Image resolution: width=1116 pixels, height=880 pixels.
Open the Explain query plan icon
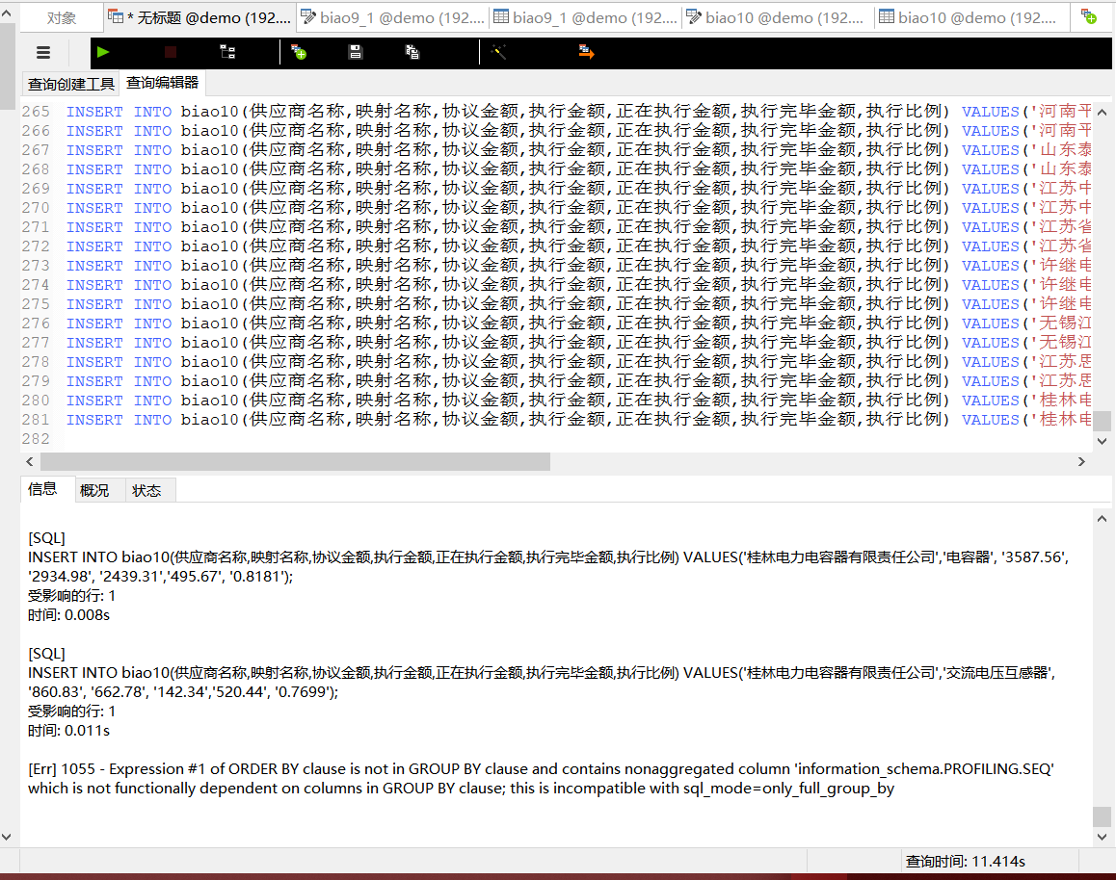[x=227, y=52]
